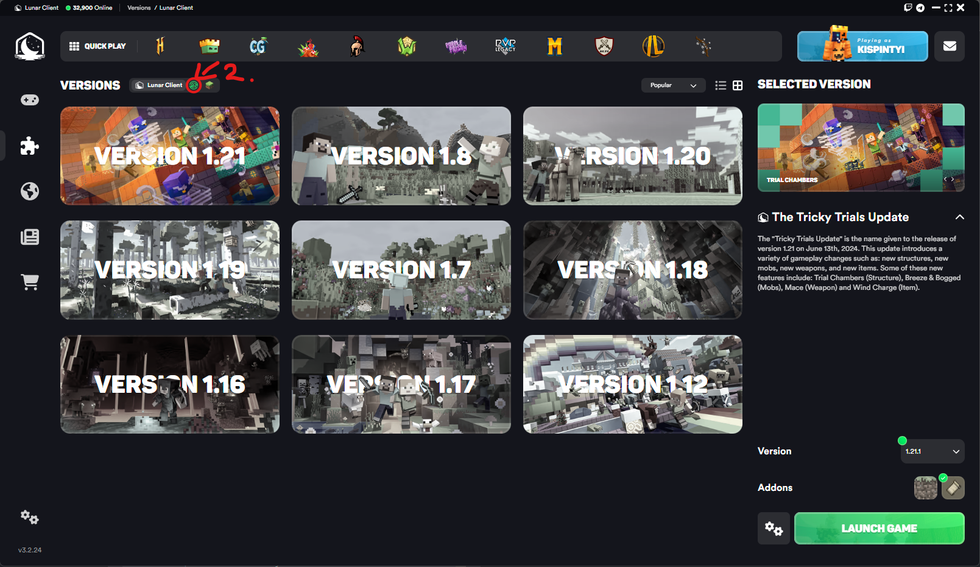Switch to the Lunar Client versions tab

[158, 85]
